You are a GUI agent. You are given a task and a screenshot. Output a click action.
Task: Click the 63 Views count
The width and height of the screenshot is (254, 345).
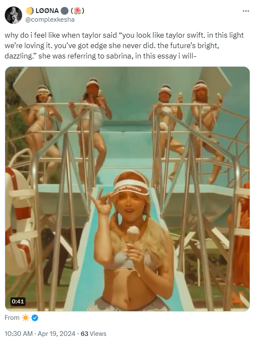coord(93,334)
